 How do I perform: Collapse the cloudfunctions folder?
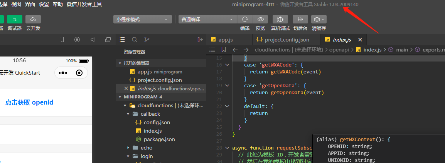[x=161, y=106]
